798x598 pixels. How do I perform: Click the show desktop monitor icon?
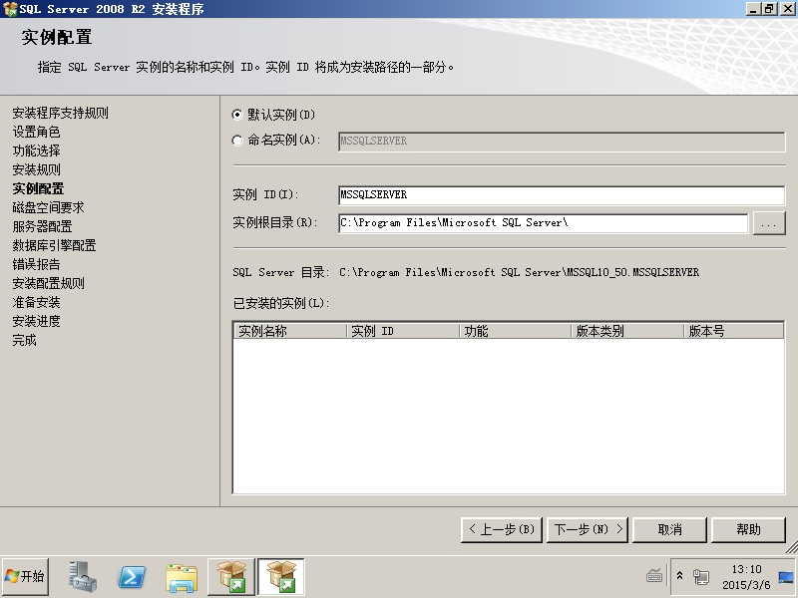[x=785, y=577]
